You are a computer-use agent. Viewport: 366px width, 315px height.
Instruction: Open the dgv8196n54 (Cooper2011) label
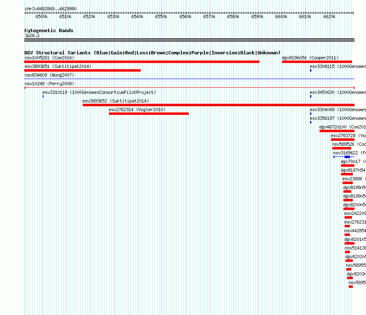click(310, 58)
